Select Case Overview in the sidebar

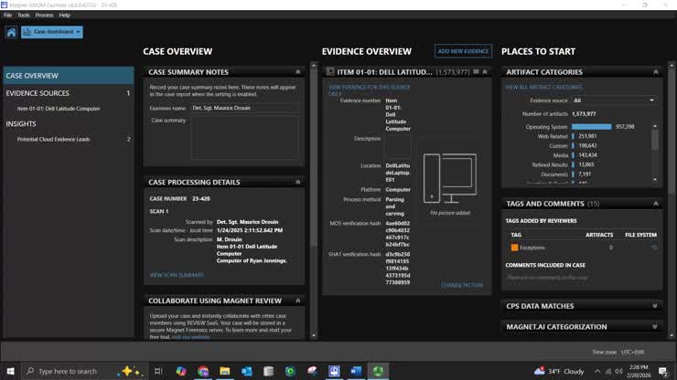[x=69, y=76]
